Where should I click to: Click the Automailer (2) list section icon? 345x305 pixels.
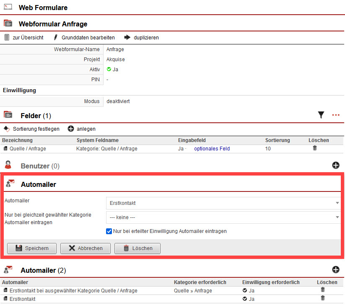point(8,269)
